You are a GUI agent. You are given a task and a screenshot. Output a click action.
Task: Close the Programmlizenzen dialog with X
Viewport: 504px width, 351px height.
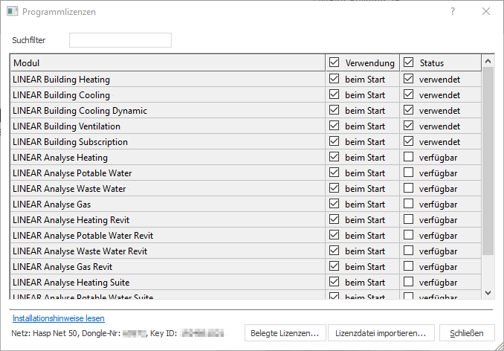coord(486,12)
